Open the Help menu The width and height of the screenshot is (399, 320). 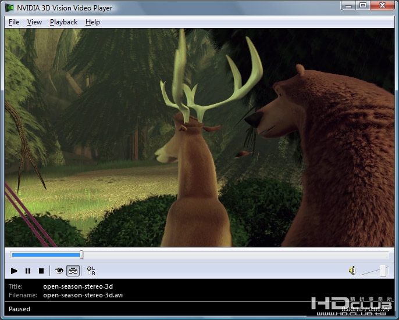[x=92, y=22]
